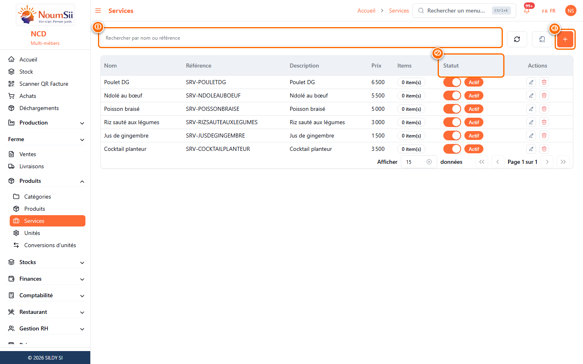Switch language using FR selector

(549, 11)
